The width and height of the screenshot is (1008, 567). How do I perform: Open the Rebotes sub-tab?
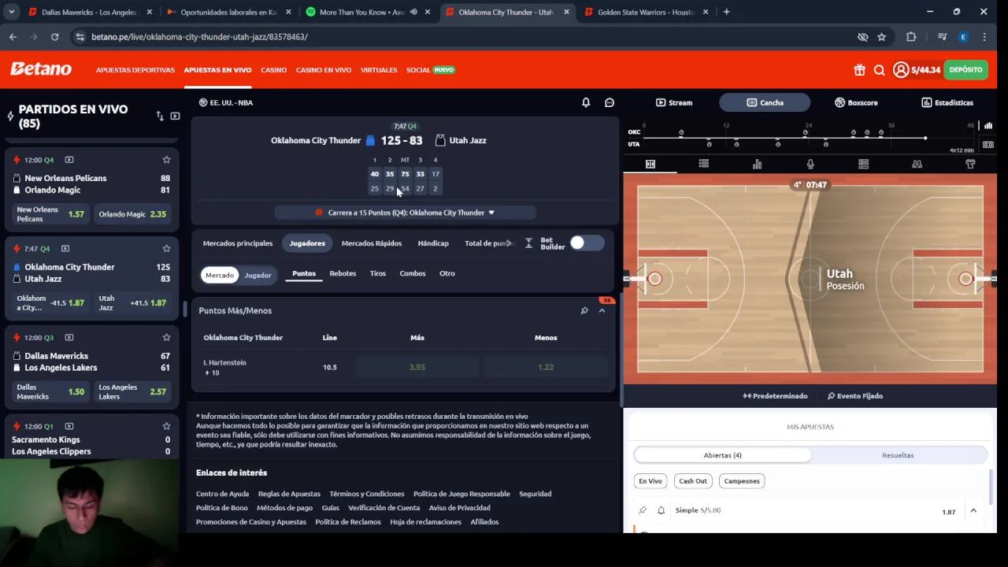pyautogui.click(x=343, y=273)
